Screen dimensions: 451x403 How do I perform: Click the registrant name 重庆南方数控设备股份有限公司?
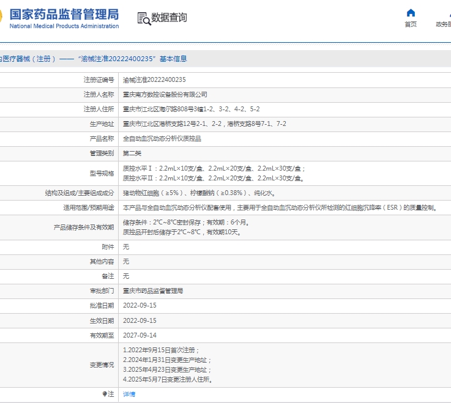(x=165, y=95)
